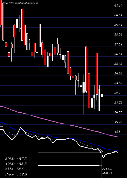This screenshot has height=178, width=127.
Task: Select the 52.7 price axis label
Action: (117, 93)
